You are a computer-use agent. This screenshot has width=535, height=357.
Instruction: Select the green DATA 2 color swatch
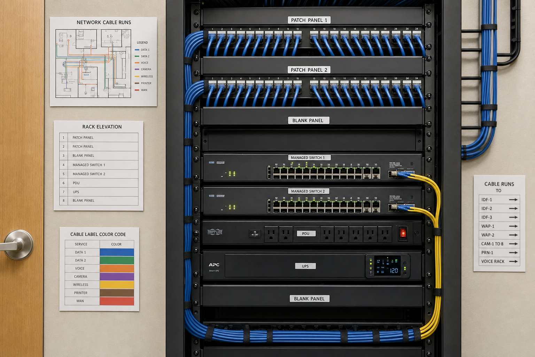pyautogui.click(x=117, y=260)
